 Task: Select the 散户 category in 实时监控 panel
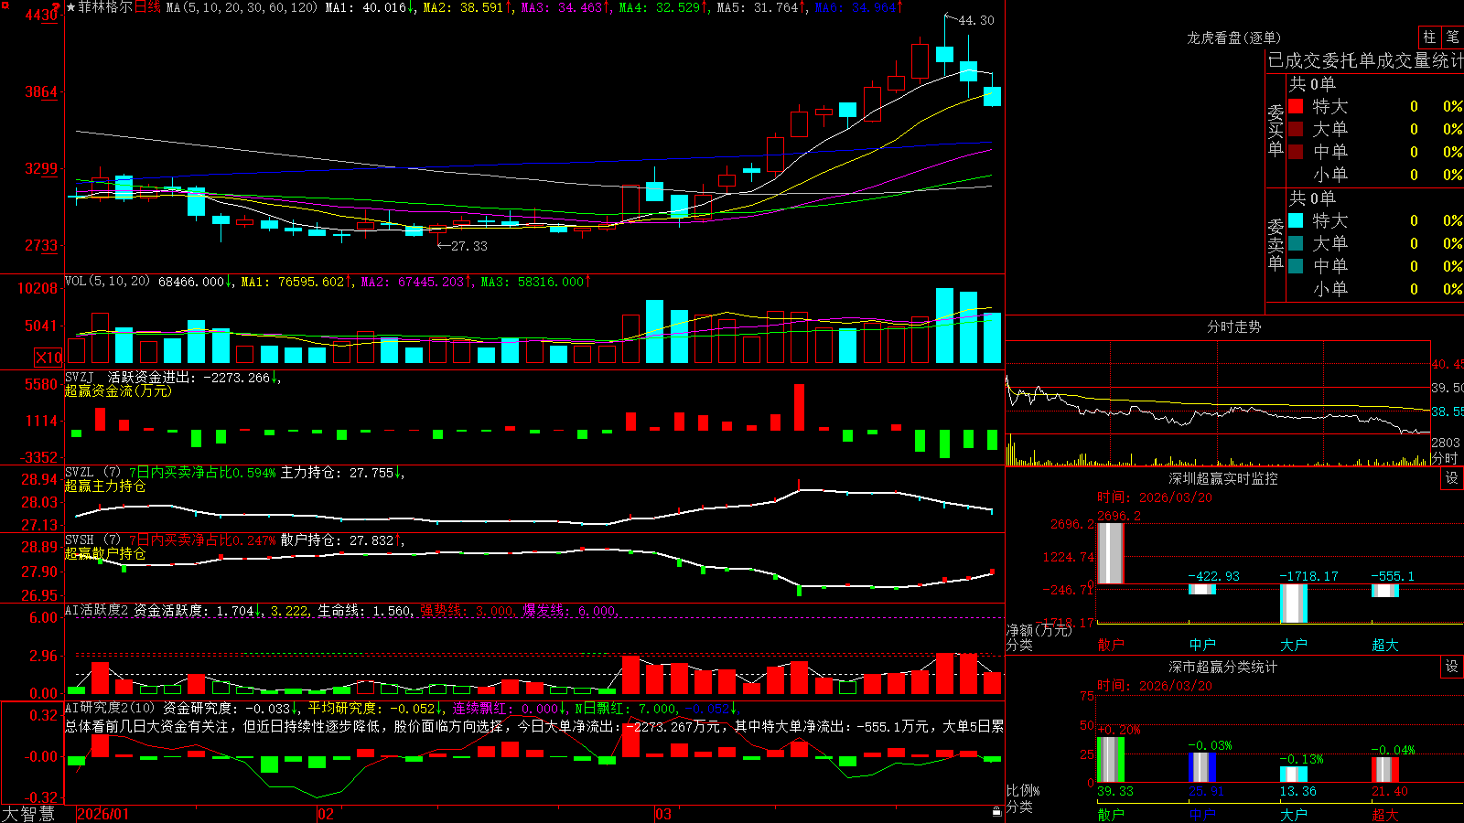click(x=1111, y=645)
